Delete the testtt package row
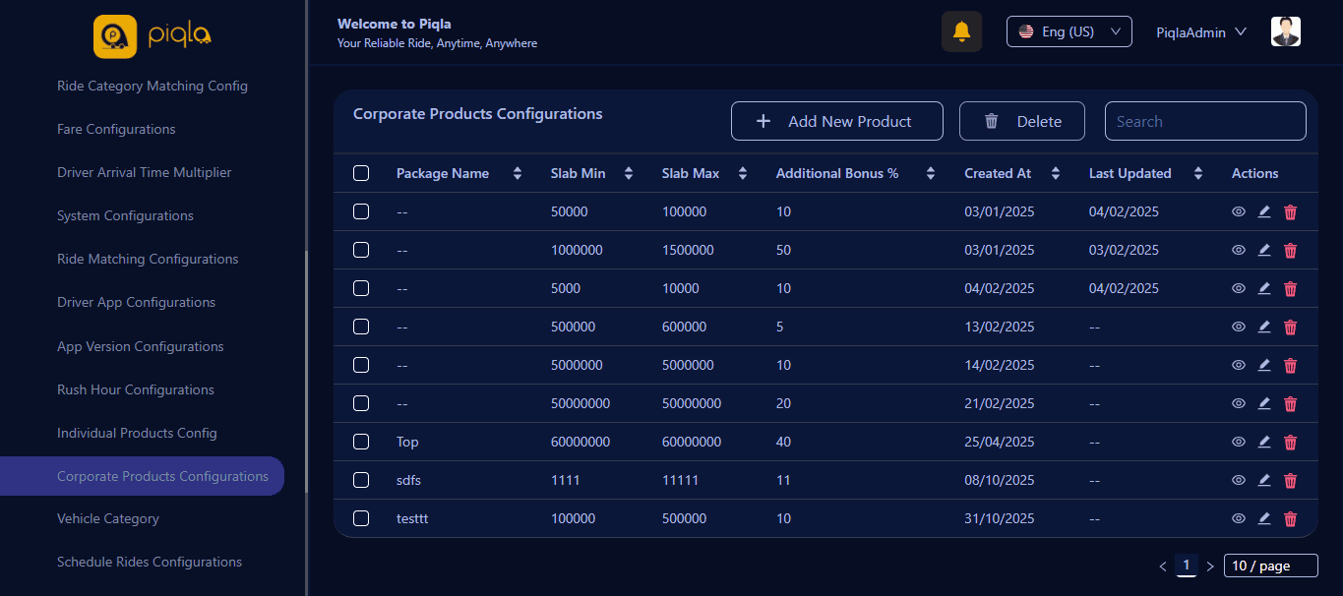Viewport: 1343px width, 596px height. point(1290,518)
